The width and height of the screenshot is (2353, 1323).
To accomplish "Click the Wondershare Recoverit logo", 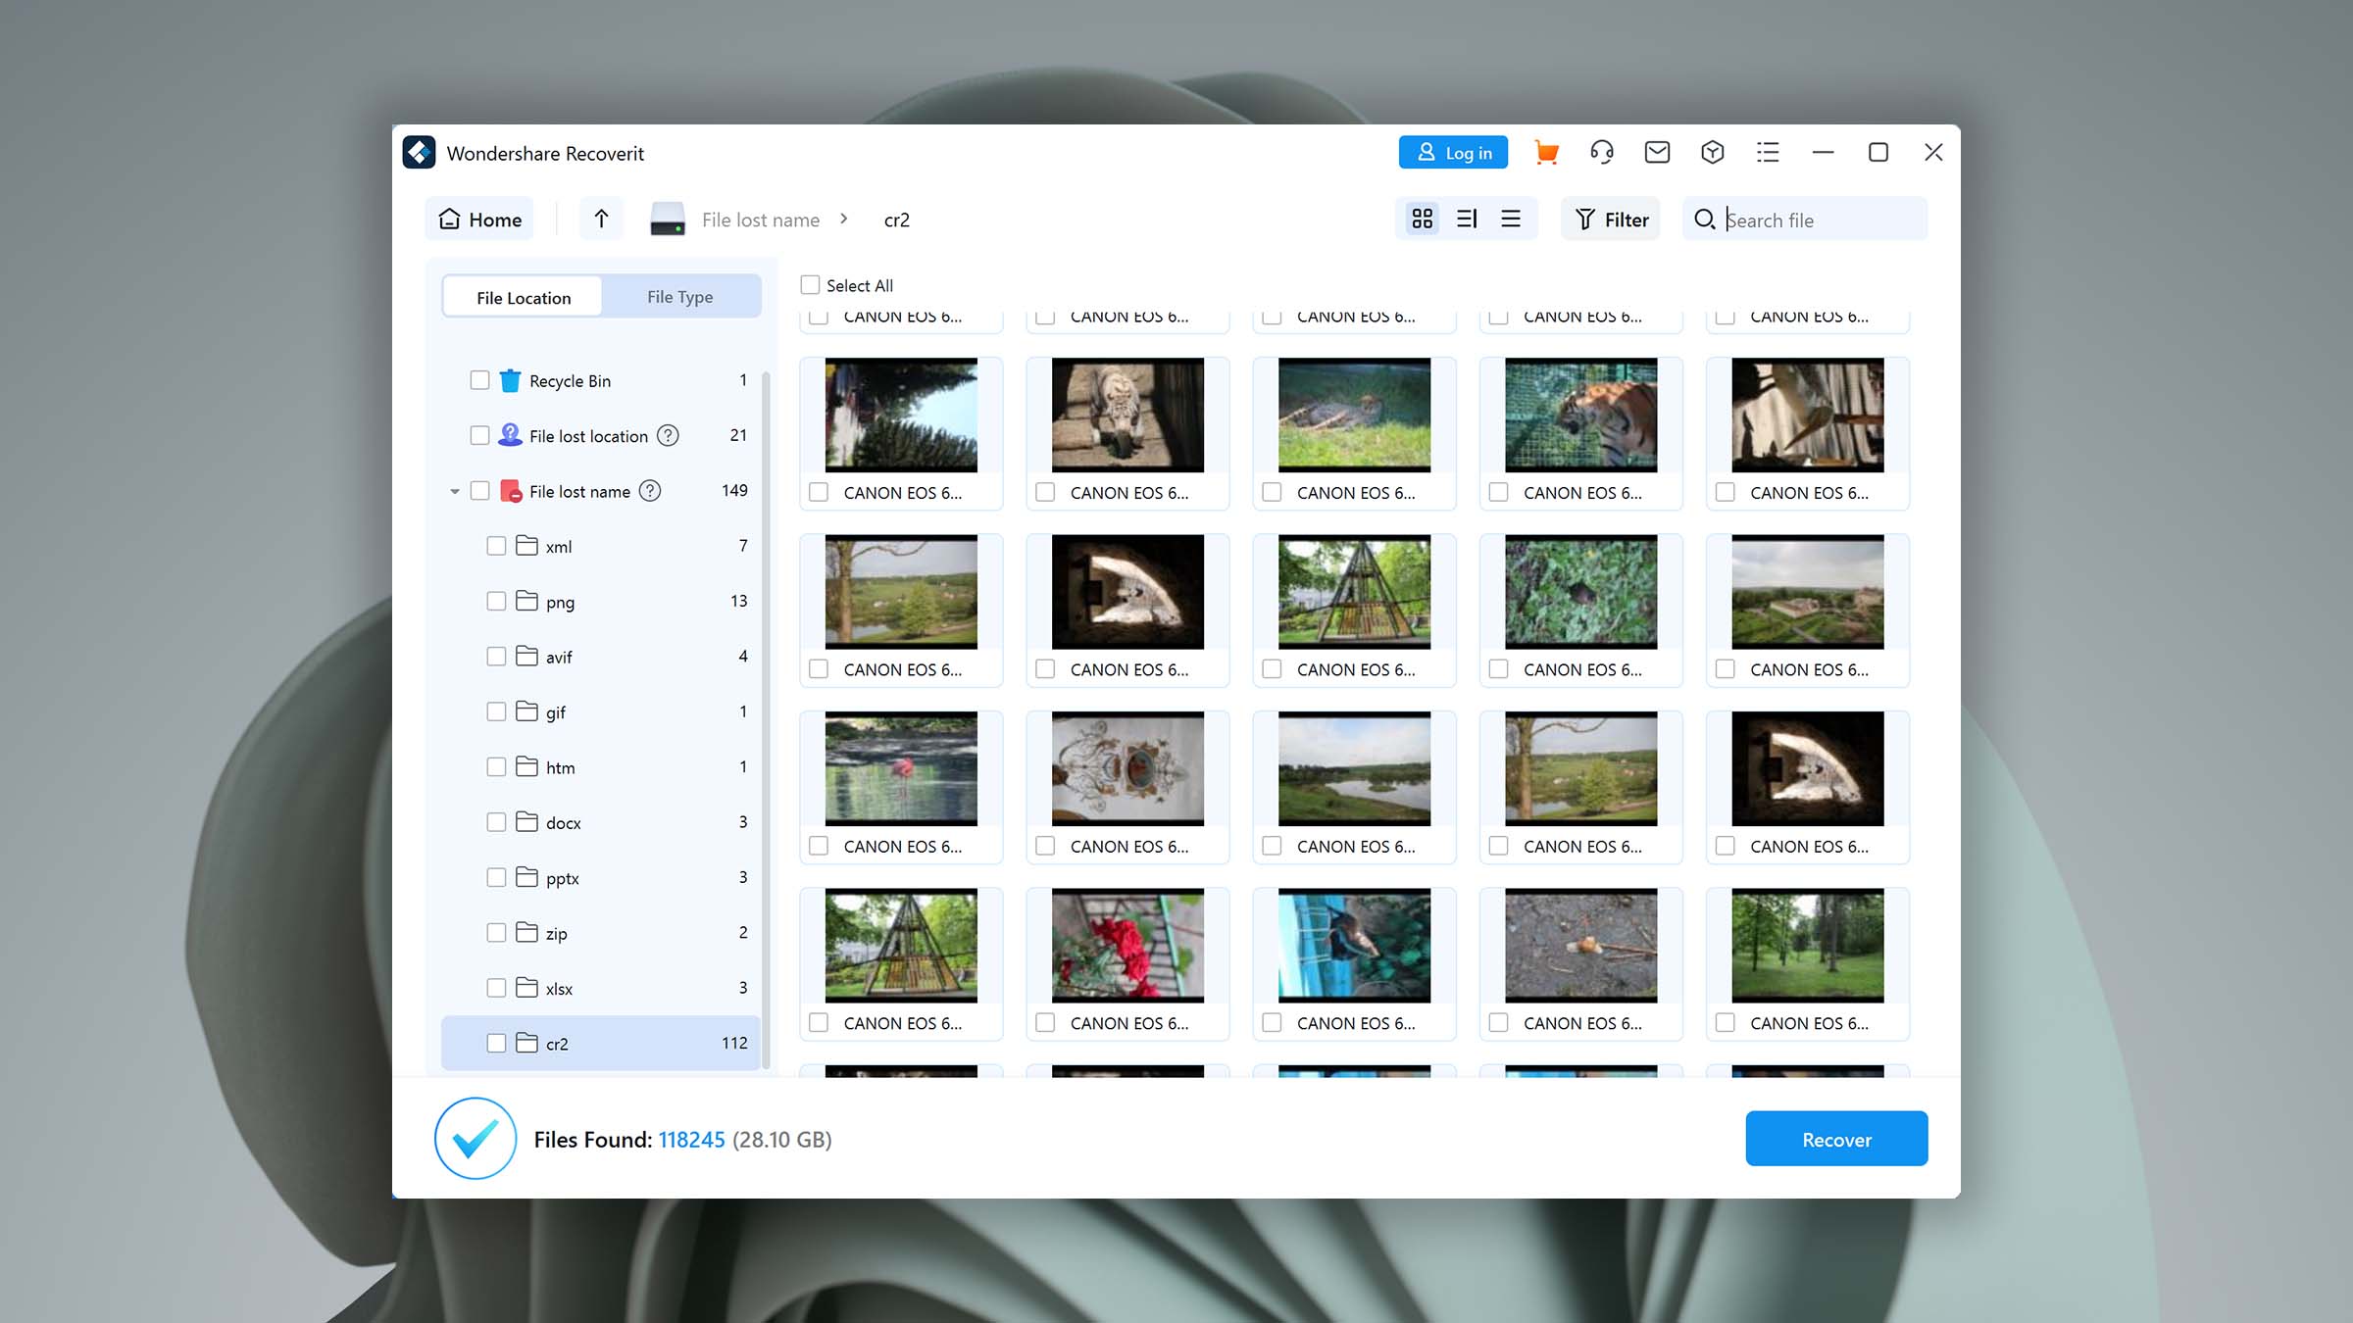I will click(420, 153).
